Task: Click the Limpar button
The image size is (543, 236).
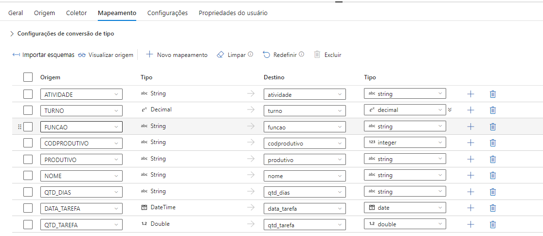Action: [231, 55]
